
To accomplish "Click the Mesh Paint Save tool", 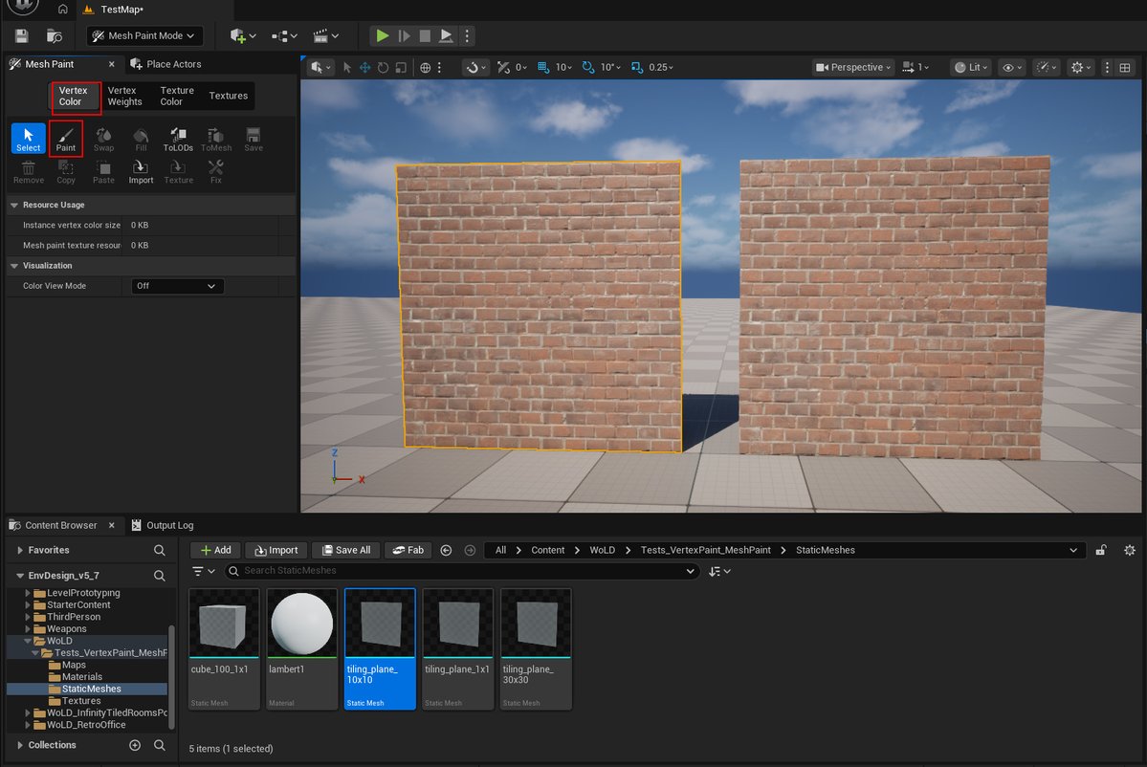I will pos(254,139).
